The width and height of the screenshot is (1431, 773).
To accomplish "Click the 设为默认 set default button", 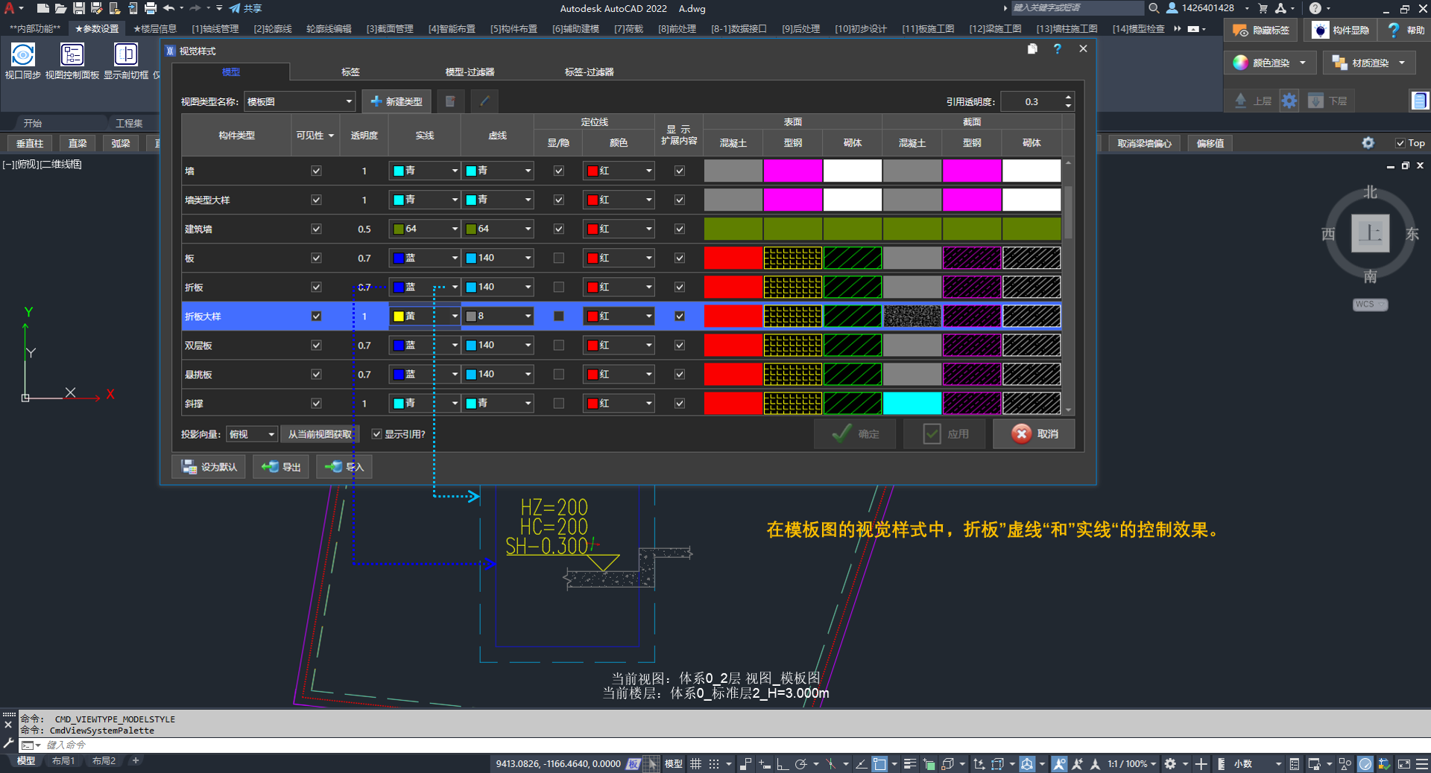I will tap(209, 467).
